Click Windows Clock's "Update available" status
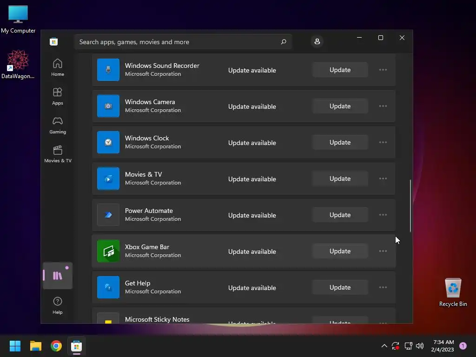This screenshot has width=476, height=357. pos(252,143)
